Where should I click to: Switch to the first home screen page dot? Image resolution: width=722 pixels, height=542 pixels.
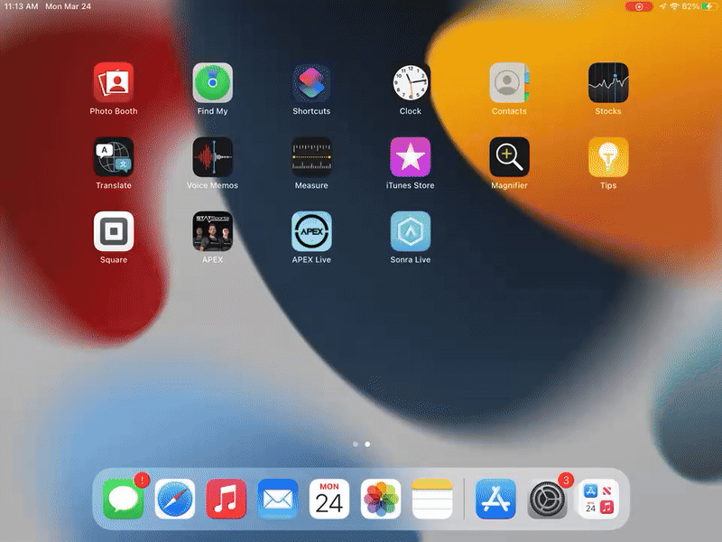pos(355,444)
